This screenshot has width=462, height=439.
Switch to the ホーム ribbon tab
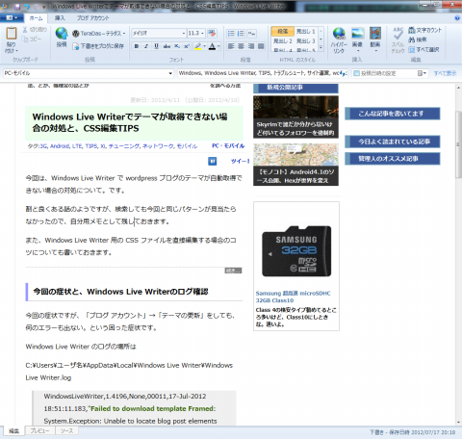[x=36, y=18]
